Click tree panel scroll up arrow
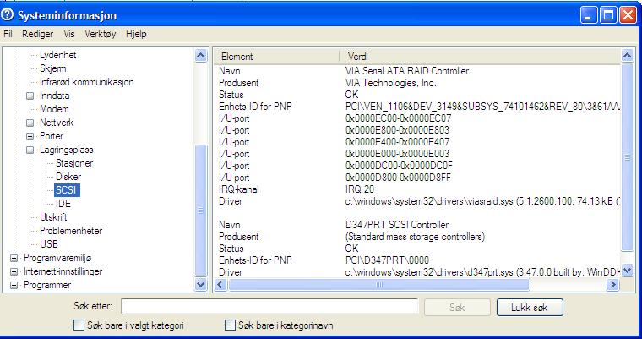The image size is (642, 339). 201,55
